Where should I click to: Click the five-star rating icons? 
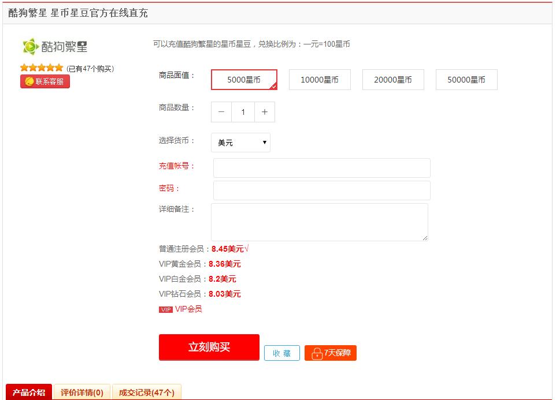42,68
